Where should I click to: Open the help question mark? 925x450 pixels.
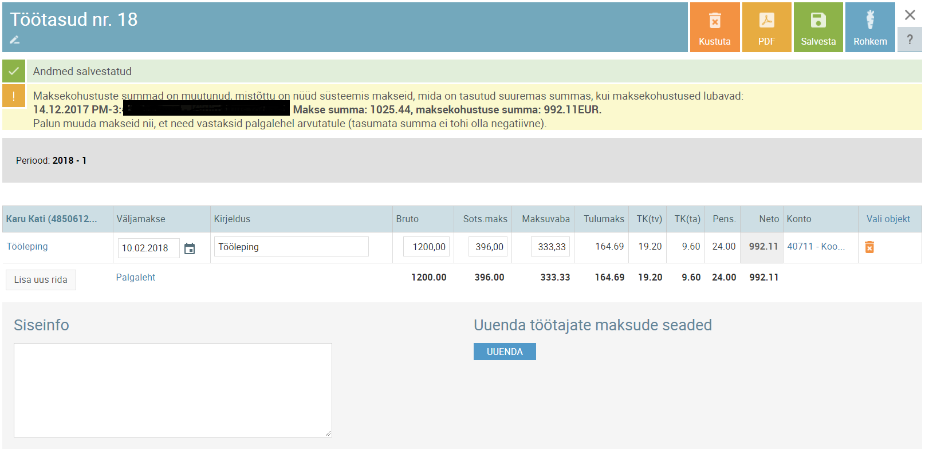(910, 40)
